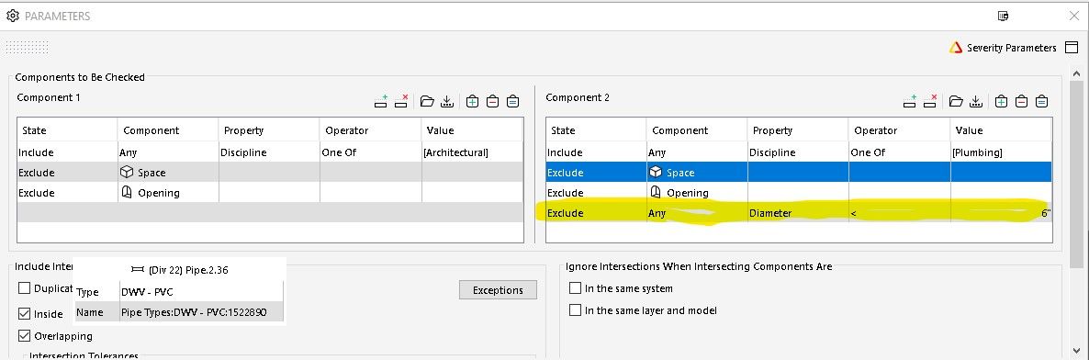Select Include state in Component 1 first row

pyautogui.click(x=67, y=152)
